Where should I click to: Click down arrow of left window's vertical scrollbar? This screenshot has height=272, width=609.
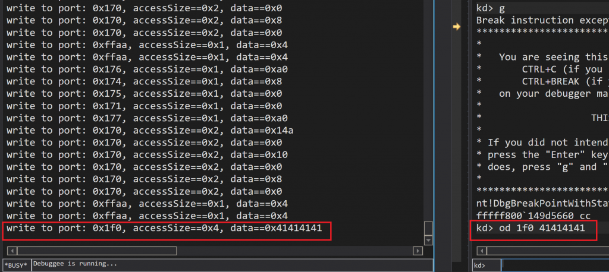(x=428, y=241)
